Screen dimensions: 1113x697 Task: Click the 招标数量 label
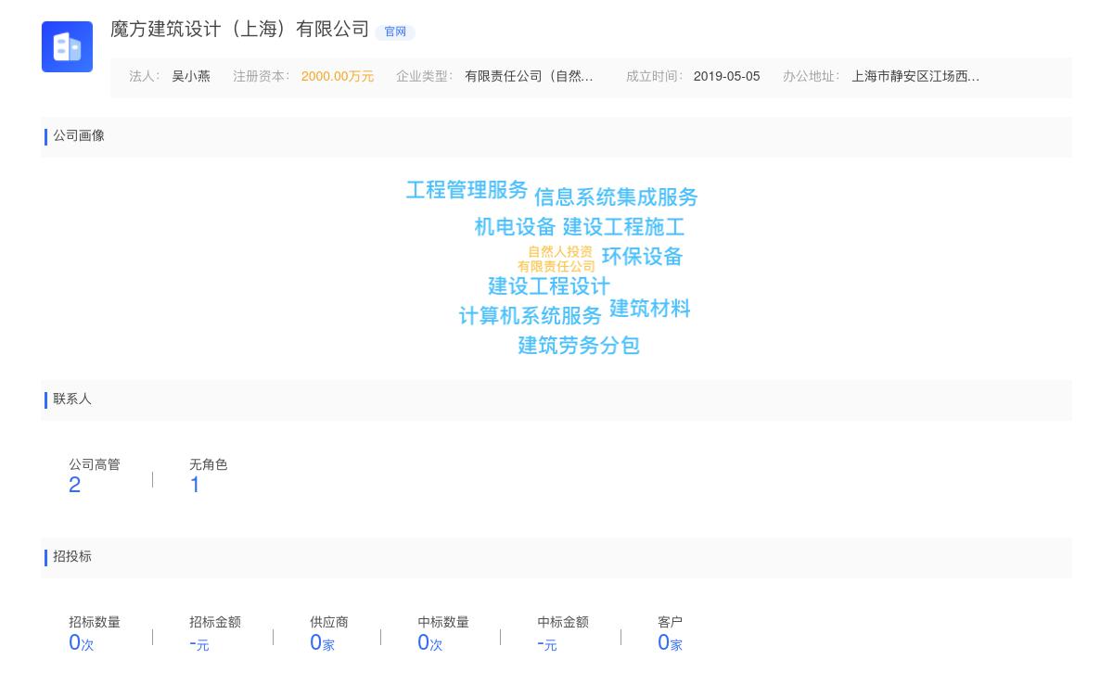click(x=95, y=623)
